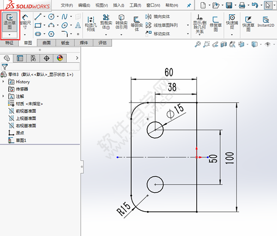Switch to the 钣金 ribbon tab
Image resolution: width=277 pixels, height=236 pixels.
[65, 43]
